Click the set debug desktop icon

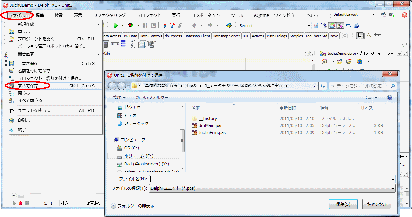[392, 15]
